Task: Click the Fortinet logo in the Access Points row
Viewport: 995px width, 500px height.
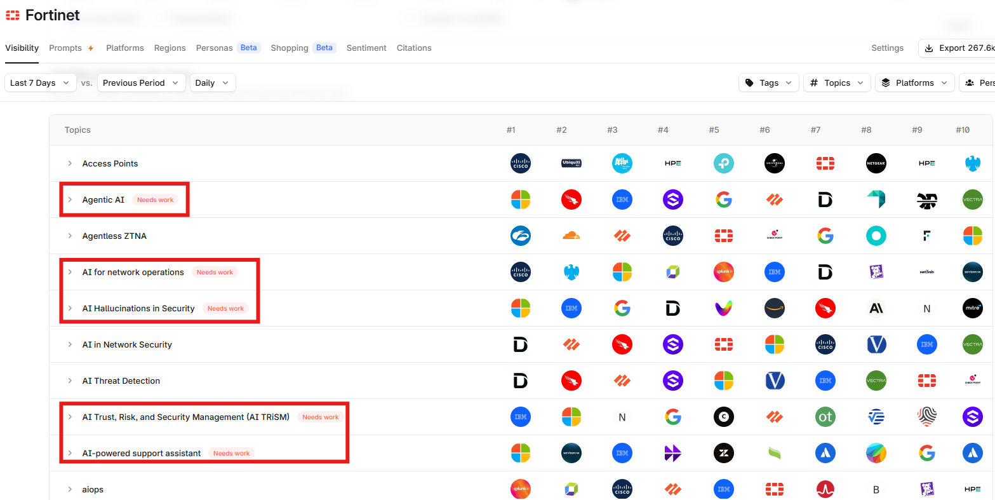Action: point(825,163)
